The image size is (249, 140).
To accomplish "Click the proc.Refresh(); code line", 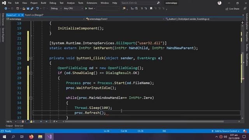I will tap(90, 113).
